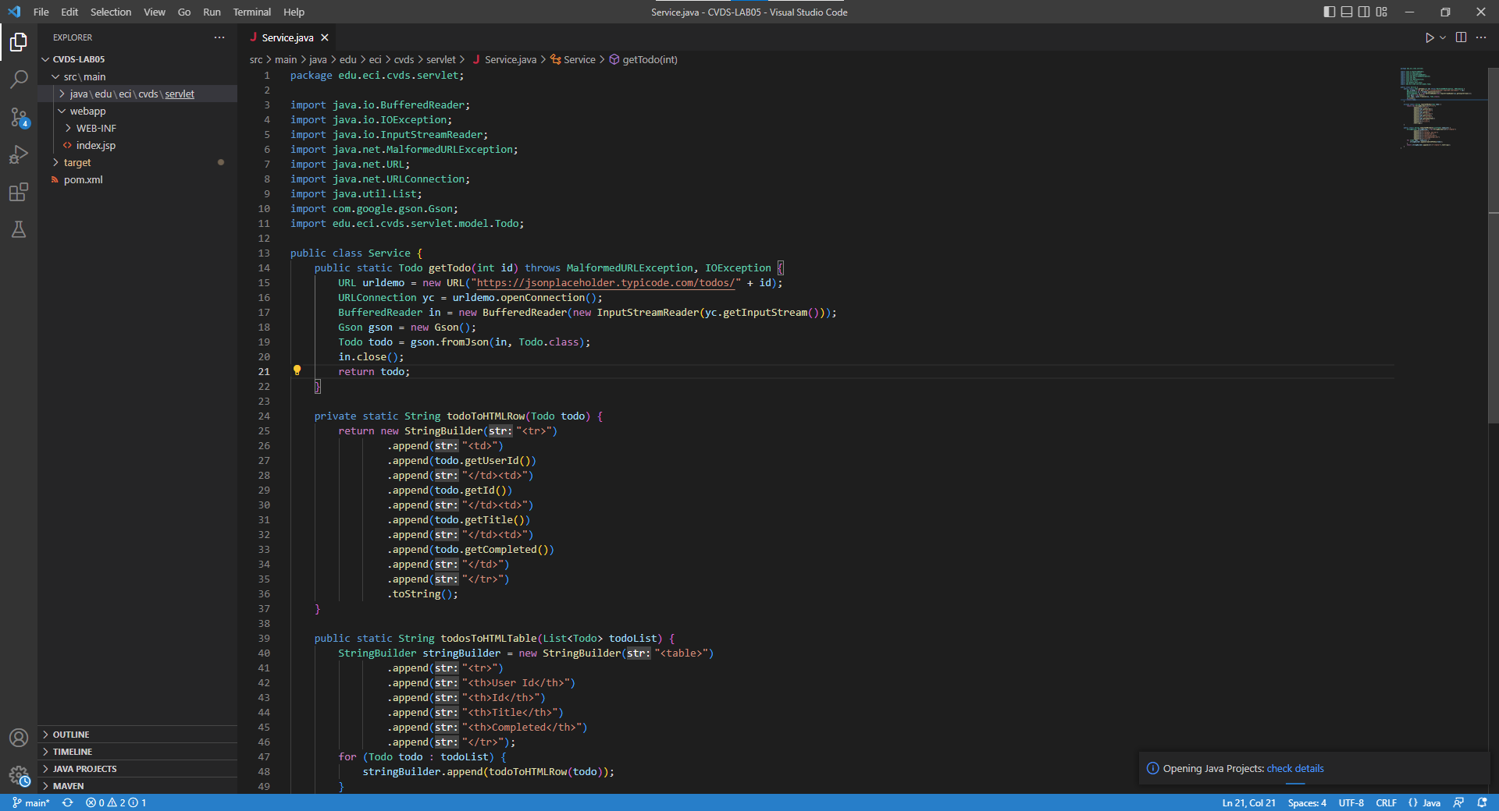
Task: Expand the MAVEN section
Action: [137, 786]
